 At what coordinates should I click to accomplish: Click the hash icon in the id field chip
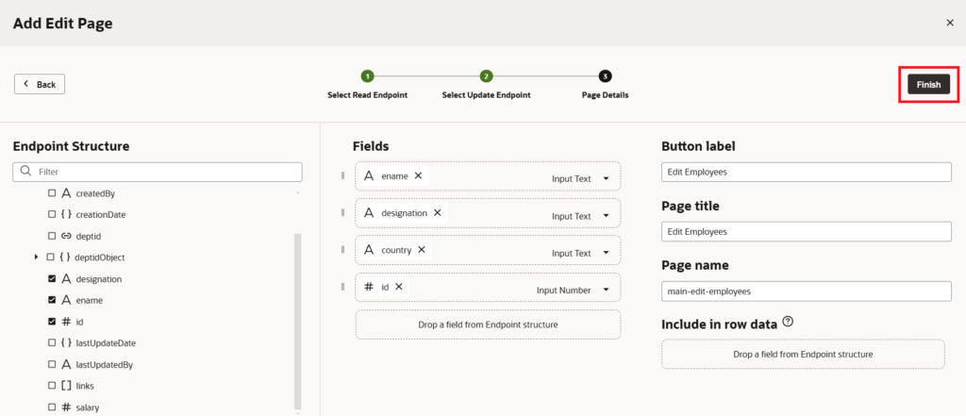pos(369,287)
